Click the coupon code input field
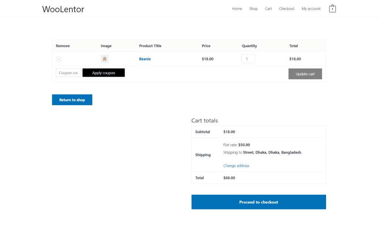 pos(68,72)
